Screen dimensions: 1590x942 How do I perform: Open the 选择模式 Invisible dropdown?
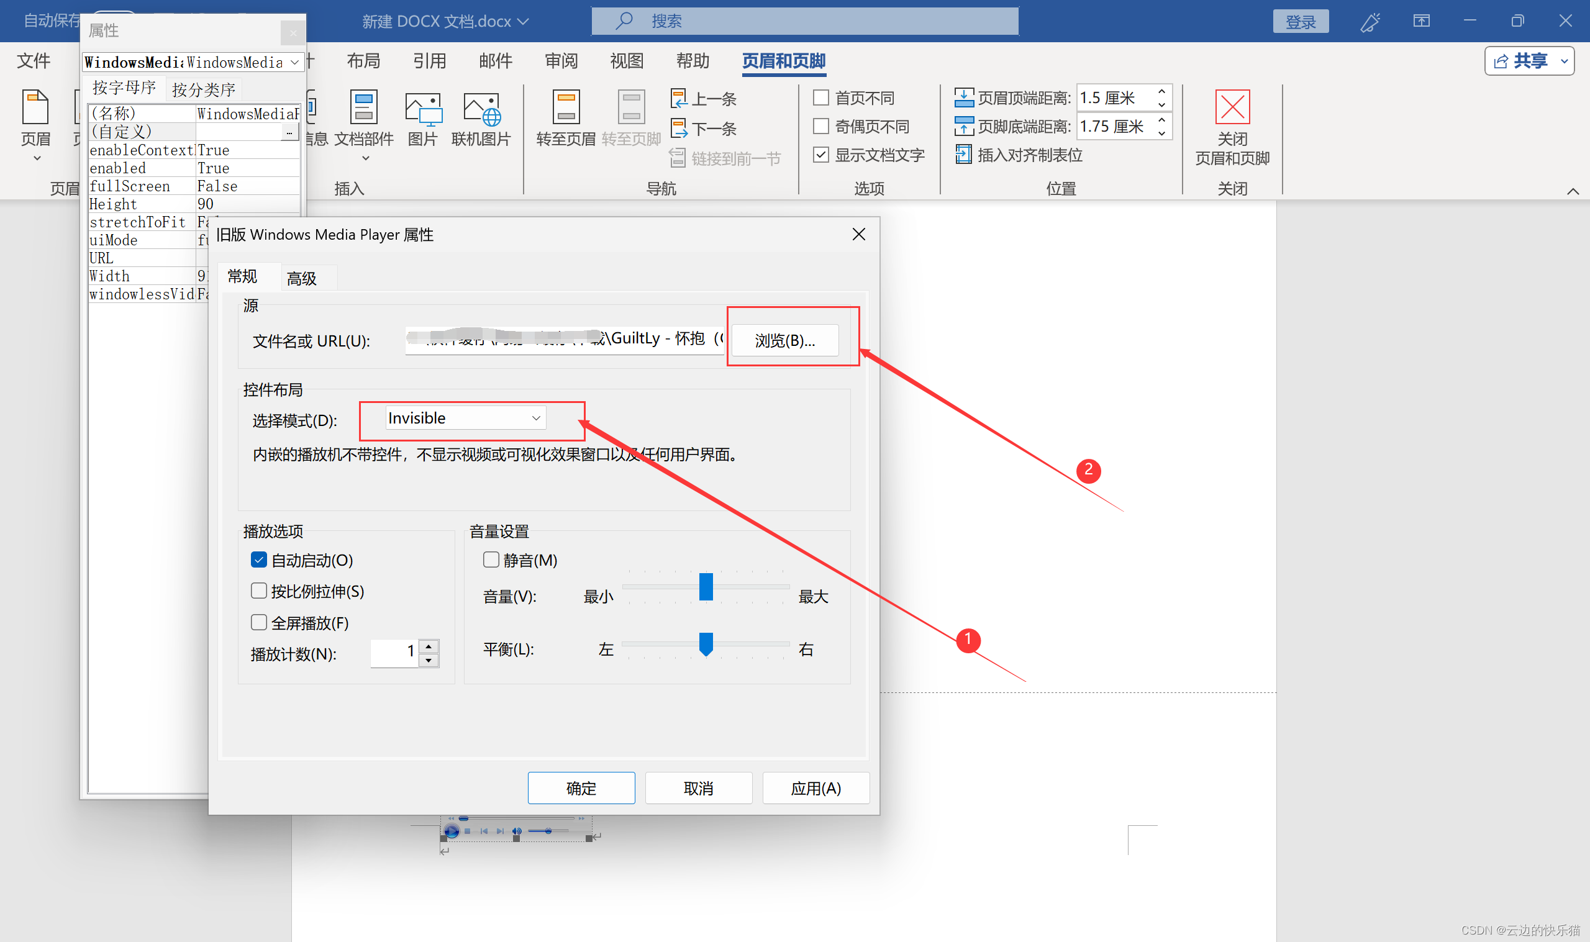click(x=466, y=419)
